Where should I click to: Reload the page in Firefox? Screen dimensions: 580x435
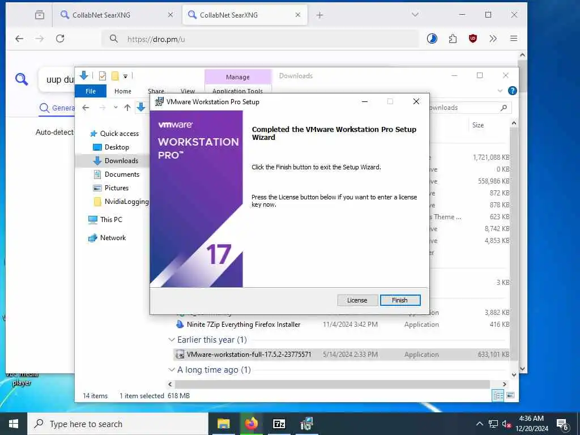click(60, 39)
